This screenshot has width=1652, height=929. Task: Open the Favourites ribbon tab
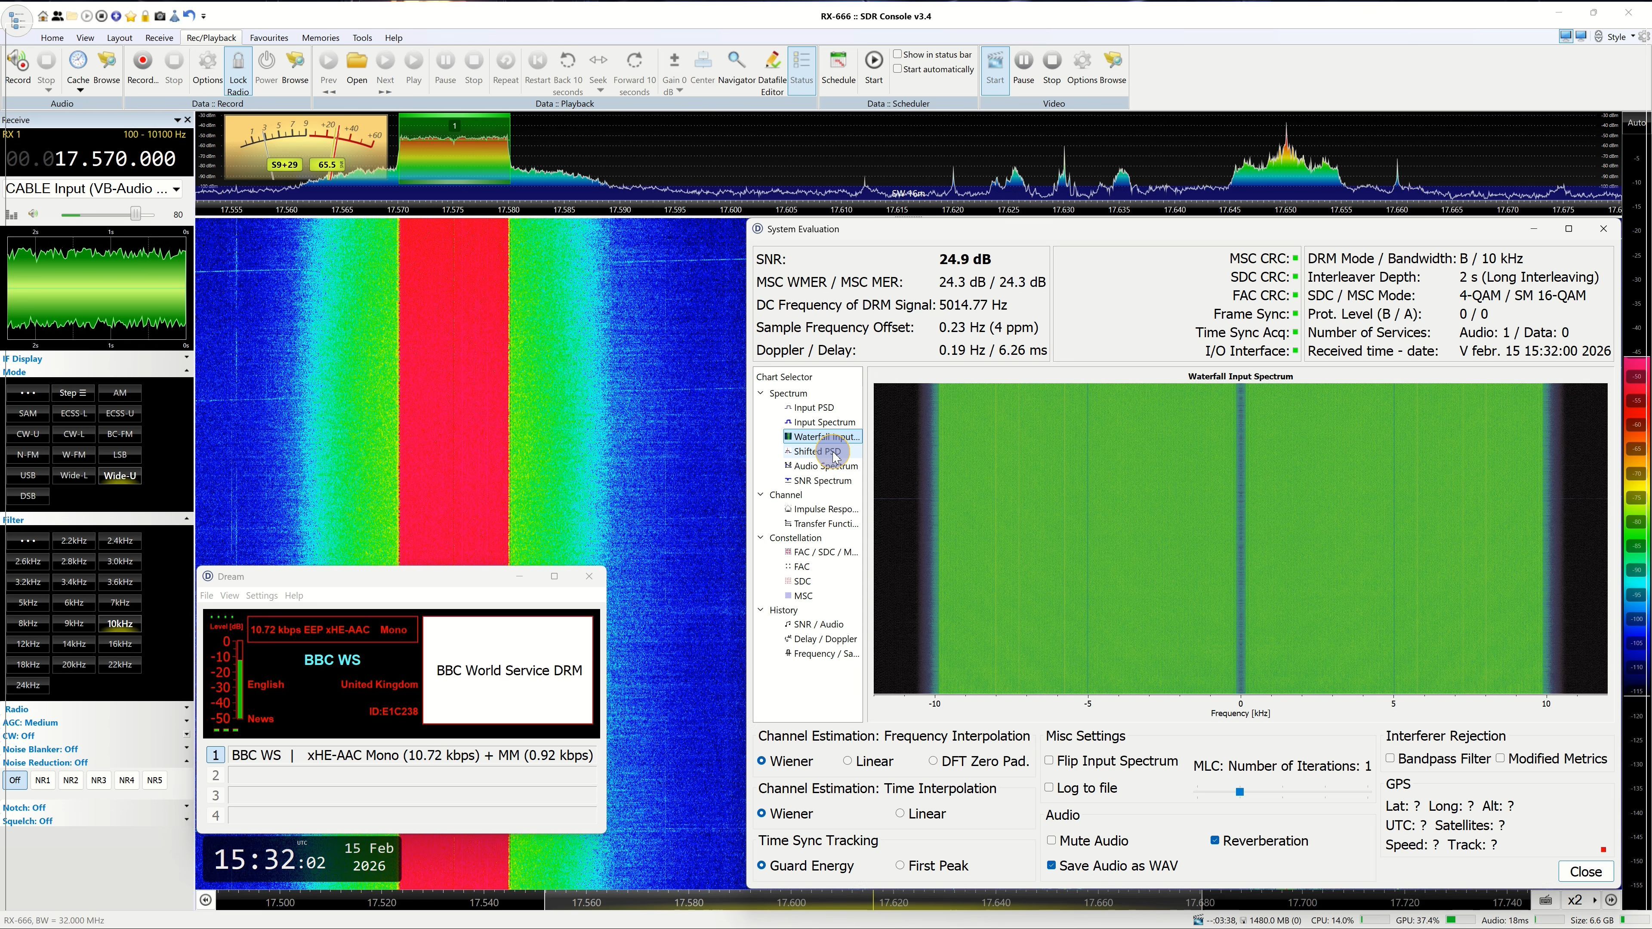pyautogui.click(x=269, y=38)
